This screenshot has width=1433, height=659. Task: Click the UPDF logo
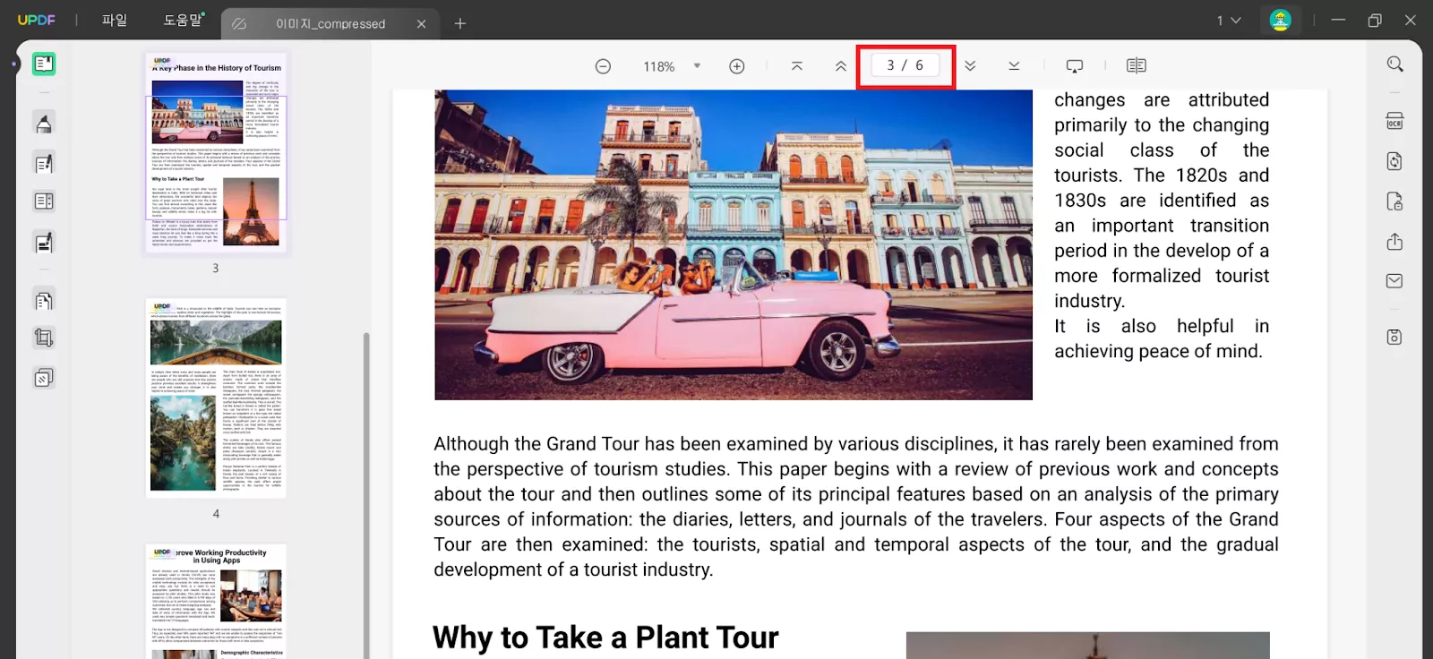coord(37,21)
